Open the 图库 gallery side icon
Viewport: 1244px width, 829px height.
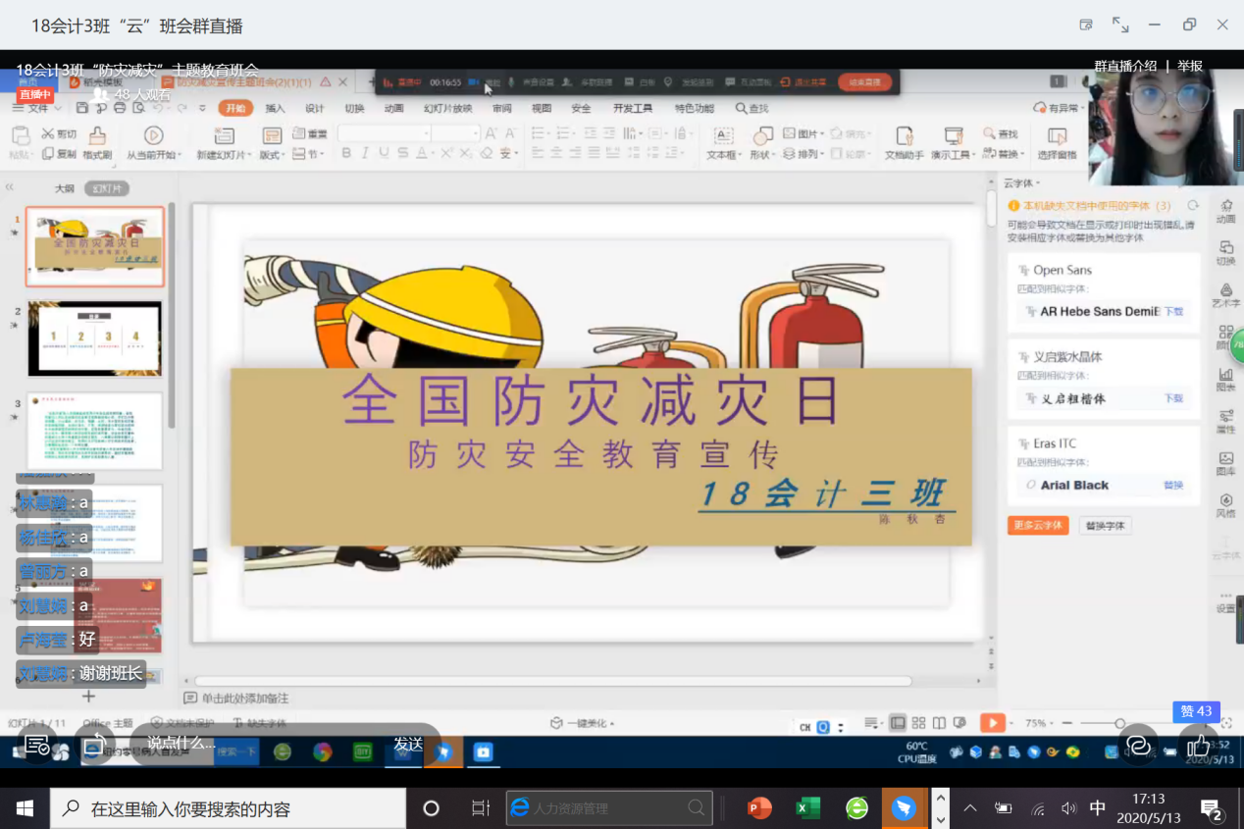pos(1225,463)
